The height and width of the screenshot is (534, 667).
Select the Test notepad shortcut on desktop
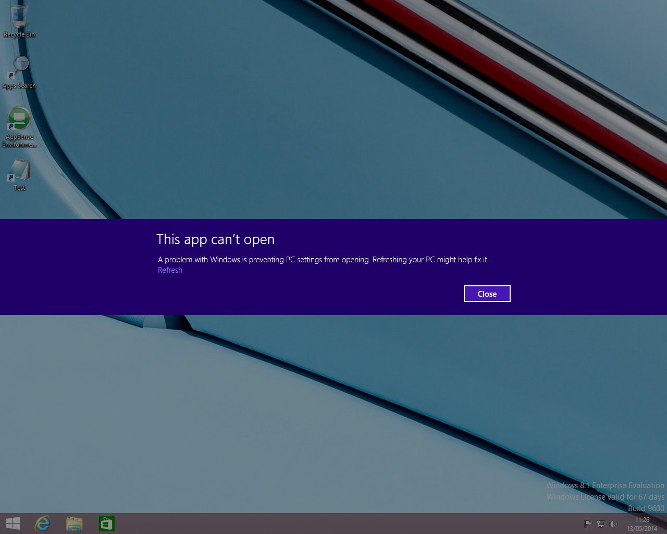pyautogui.click(x=19, y=175)
